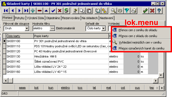Open the Filtrovat dle sloupce Druh dropdown
This screenshot has height=97, width=172.
pos(27,28)
